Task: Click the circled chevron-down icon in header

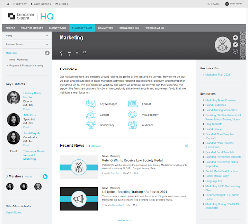Action: [x=235, y=52]
